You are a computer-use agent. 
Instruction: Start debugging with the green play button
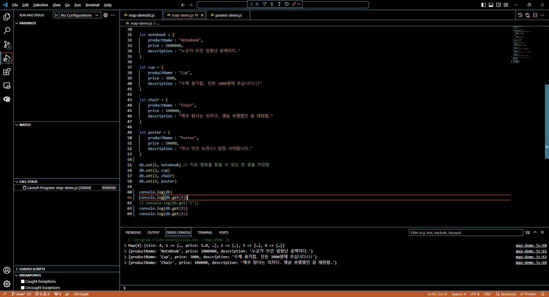[56, 15]
